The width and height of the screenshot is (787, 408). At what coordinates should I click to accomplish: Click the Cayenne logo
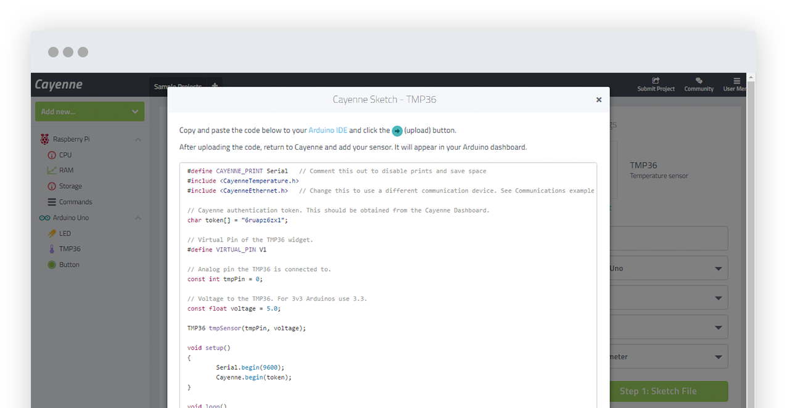tap(59, 85)
